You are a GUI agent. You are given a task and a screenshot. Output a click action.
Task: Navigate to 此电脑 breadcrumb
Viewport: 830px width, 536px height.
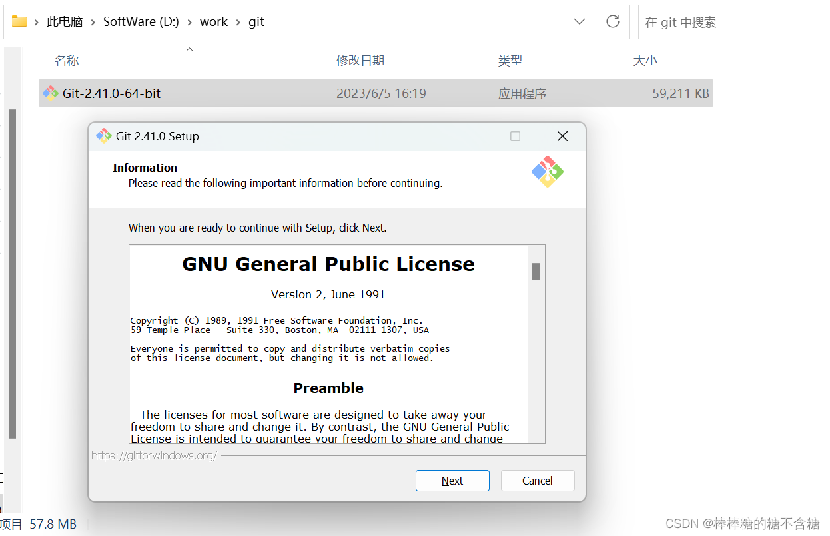click(65, 22)
